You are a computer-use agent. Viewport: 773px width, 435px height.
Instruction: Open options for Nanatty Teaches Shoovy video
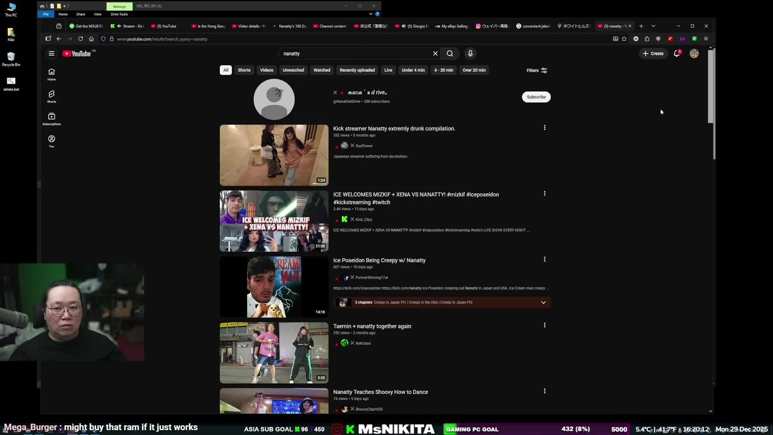coord(544,391)
